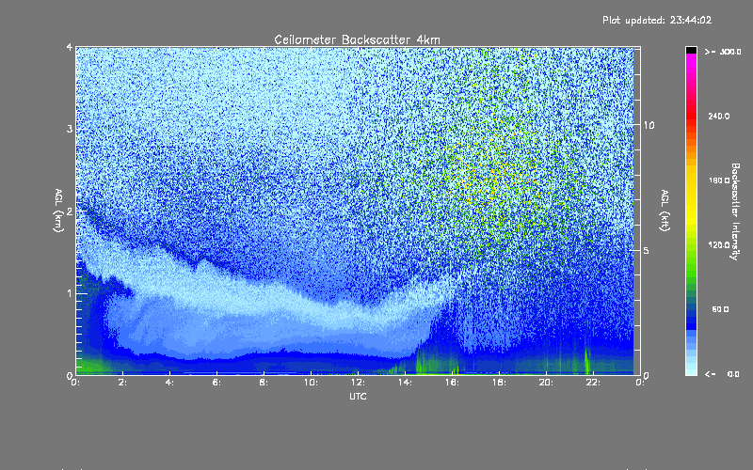Select the 'Ceilometer Backscatter 4km' plot title

pyautogui.click(x=357, y=39)
